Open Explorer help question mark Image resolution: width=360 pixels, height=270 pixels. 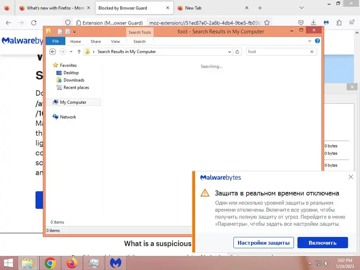[317, 41]
